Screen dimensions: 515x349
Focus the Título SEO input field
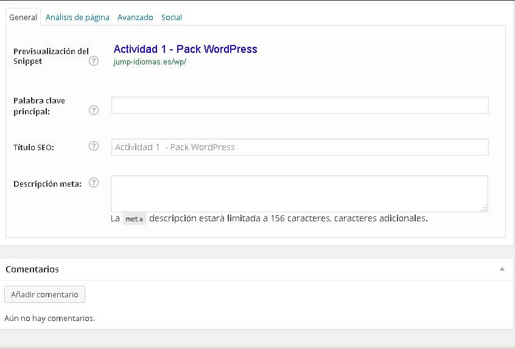pyautogui.click(x=300, y=147)
